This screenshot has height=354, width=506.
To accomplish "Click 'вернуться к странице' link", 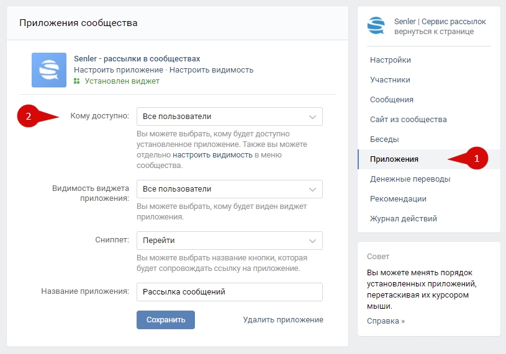I will (433, 32).
